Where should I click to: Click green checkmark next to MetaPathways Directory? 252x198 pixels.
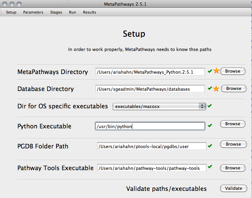coord(210,71)
